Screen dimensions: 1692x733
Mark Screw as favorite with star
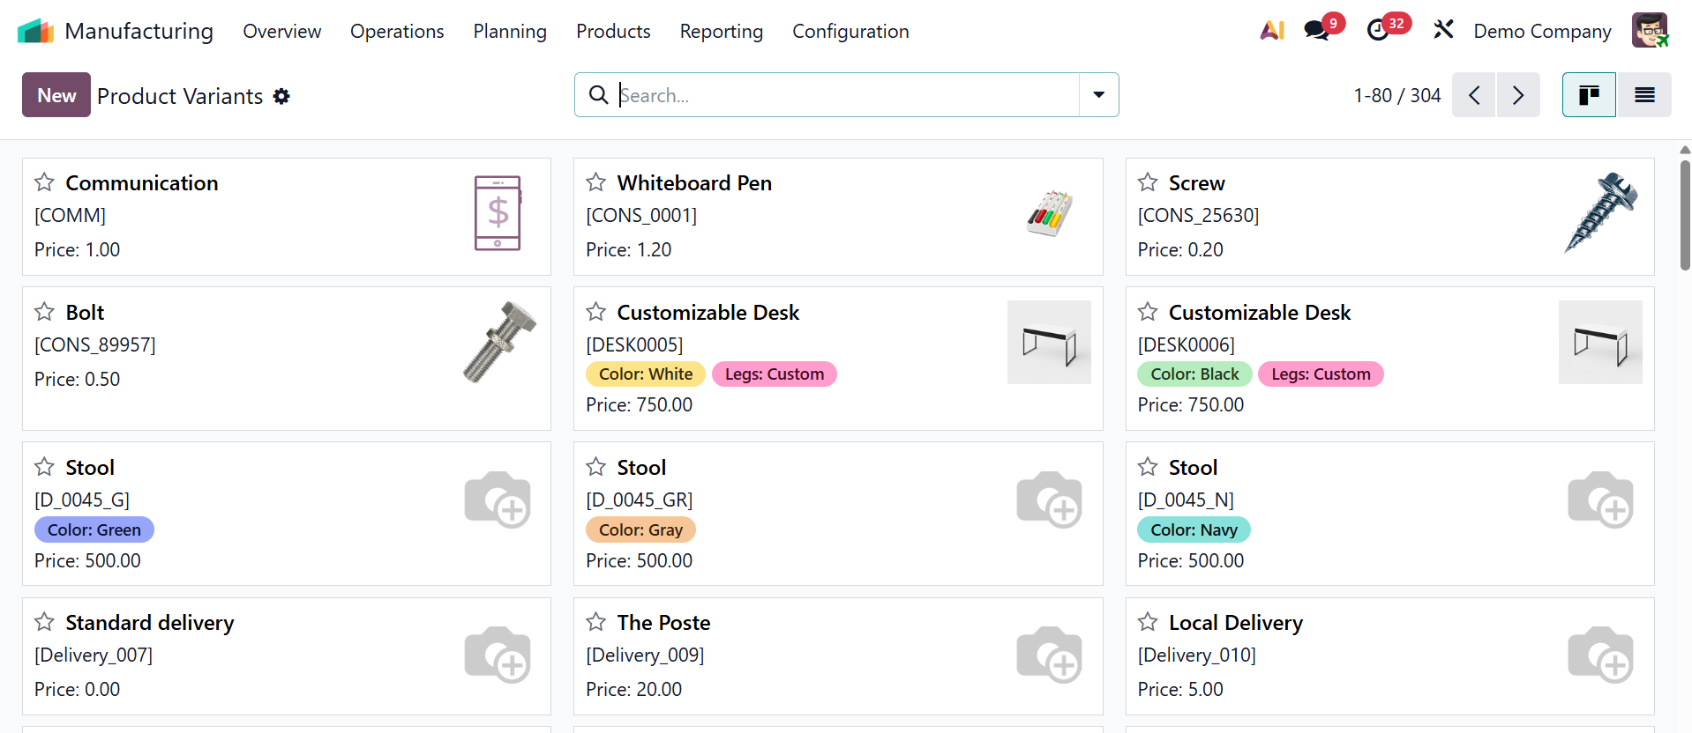click(x=1148, y=182)
